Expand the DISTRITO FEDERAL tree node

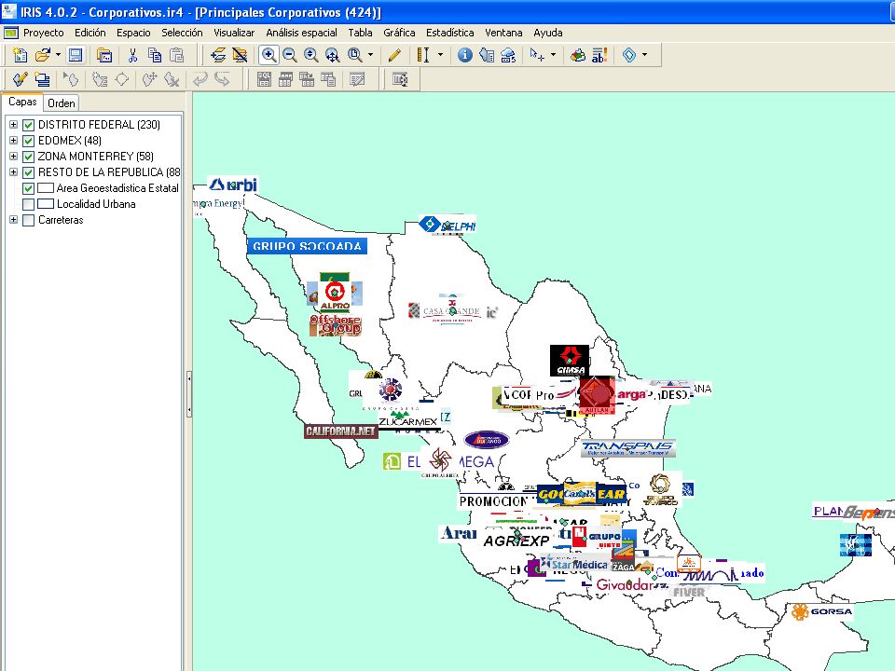pyautogui.click(x=13, y=124)
